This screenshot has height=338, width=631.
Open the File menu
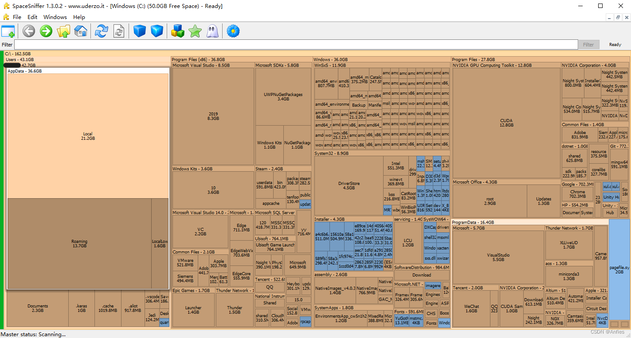(17, 17)
